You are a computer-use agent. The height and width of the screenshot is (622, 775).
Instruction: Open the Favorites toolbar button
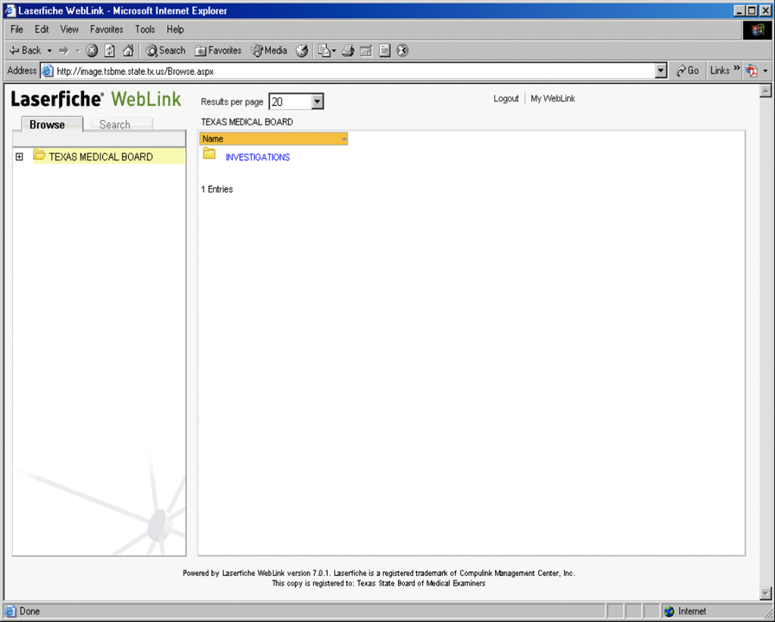pos(218,51)
